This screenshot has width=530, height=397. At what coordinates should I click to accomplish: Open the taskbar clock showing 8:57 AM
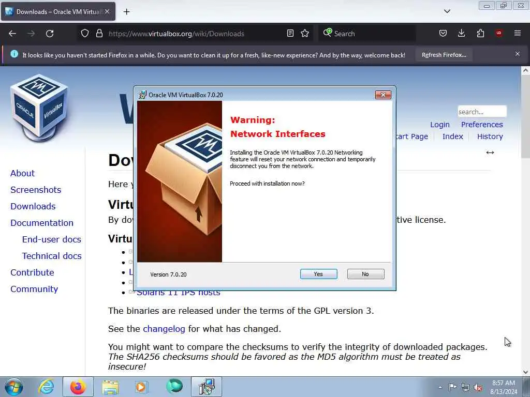point(503,387)
